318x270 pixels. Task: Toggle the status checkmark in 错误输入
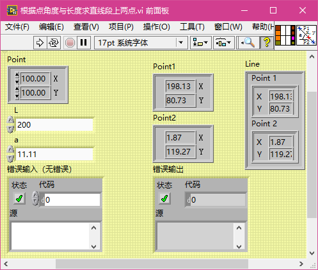[19, 199]
